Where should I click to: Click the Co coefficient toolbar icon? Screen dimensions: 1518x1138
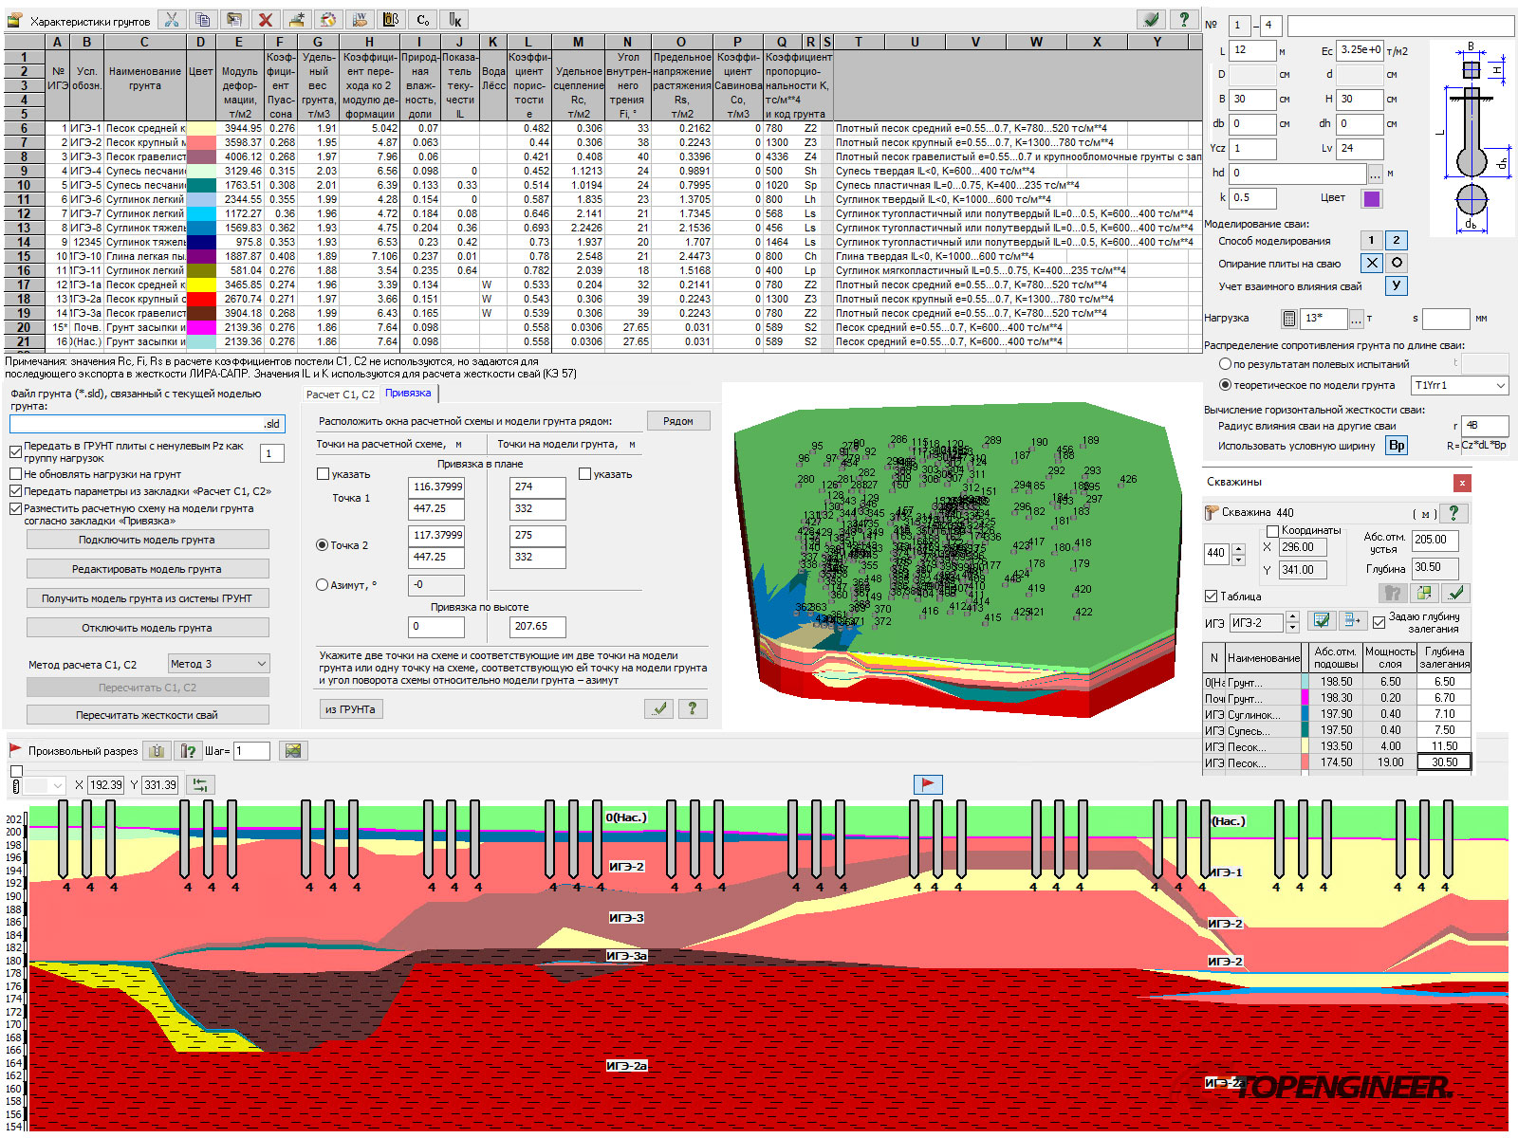(x=423, y=20)
